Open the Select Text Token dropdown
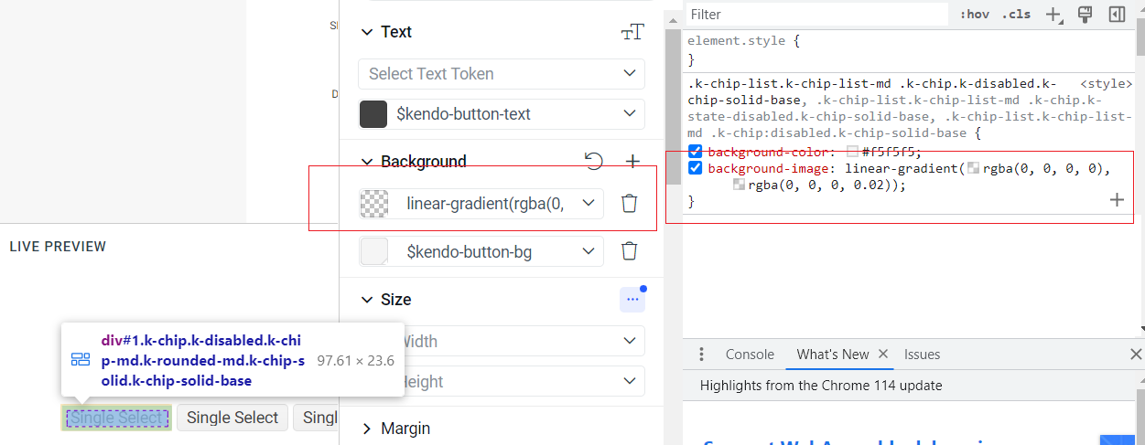The width and height of the screenshot is (1145, 445). point(502,74)
